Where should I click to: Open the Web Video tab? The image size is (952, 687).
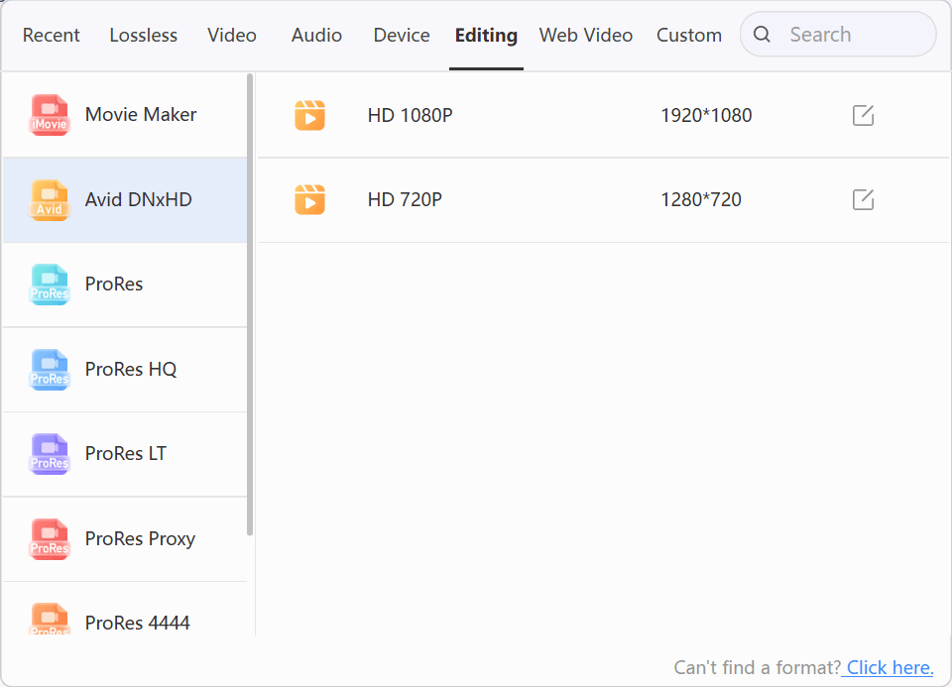(x=586, y=36)
